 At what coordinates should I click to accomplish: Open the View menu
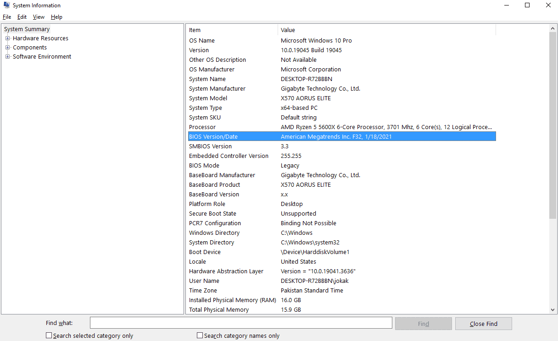click(39, 17)
